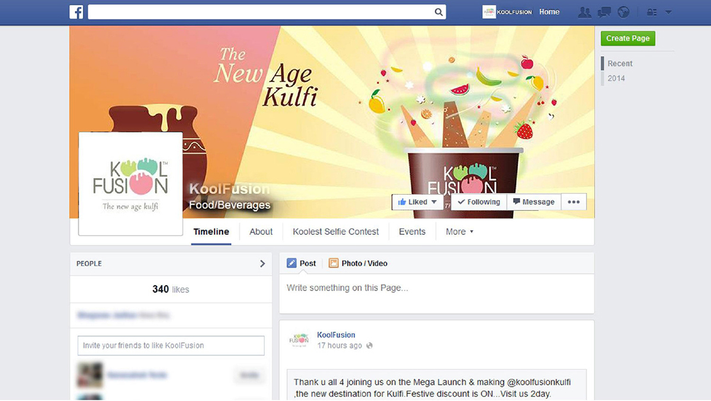
Task: Click the Write something on this Page box
Action: click(x=437, y=293)
